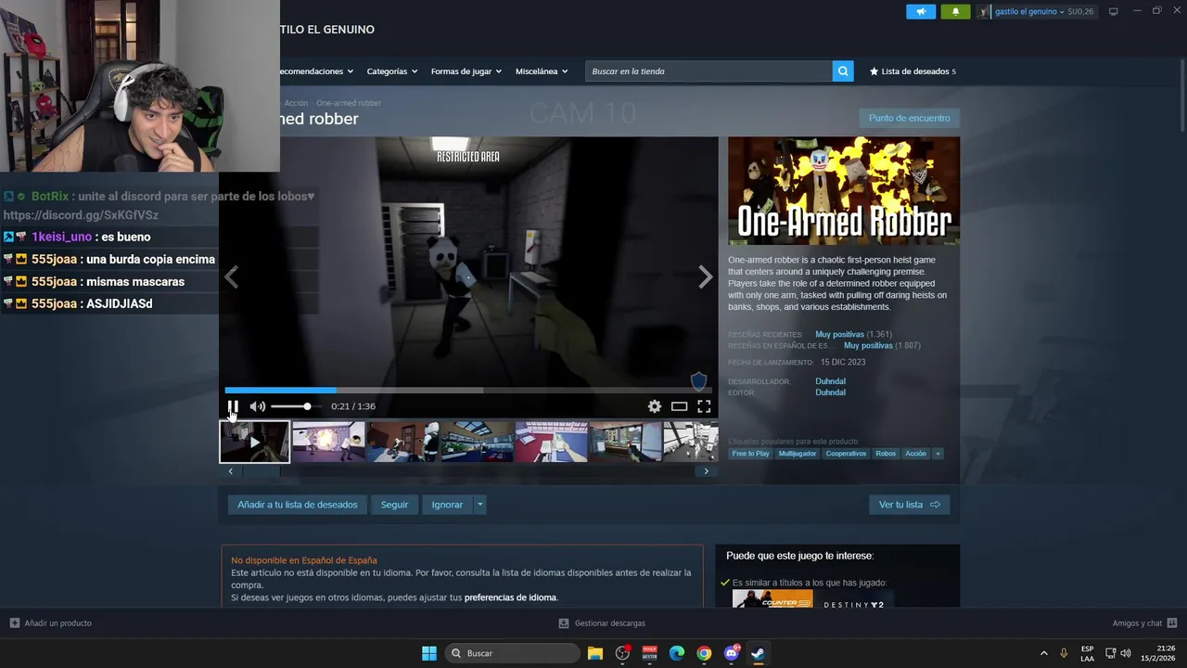Click the Ignorar button
Image resolution: width=1187 pixels, height=668 pixels.
[x=447, y=505]
